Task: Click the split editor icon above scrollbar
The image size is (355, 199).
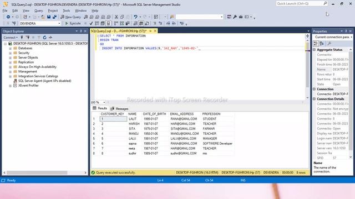Action: [307, 36]
